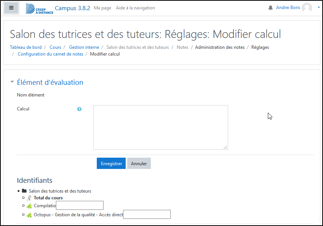The image size is (323, 226).
Task: Click the user avatar picture
Action: click(x=307, y=8)
